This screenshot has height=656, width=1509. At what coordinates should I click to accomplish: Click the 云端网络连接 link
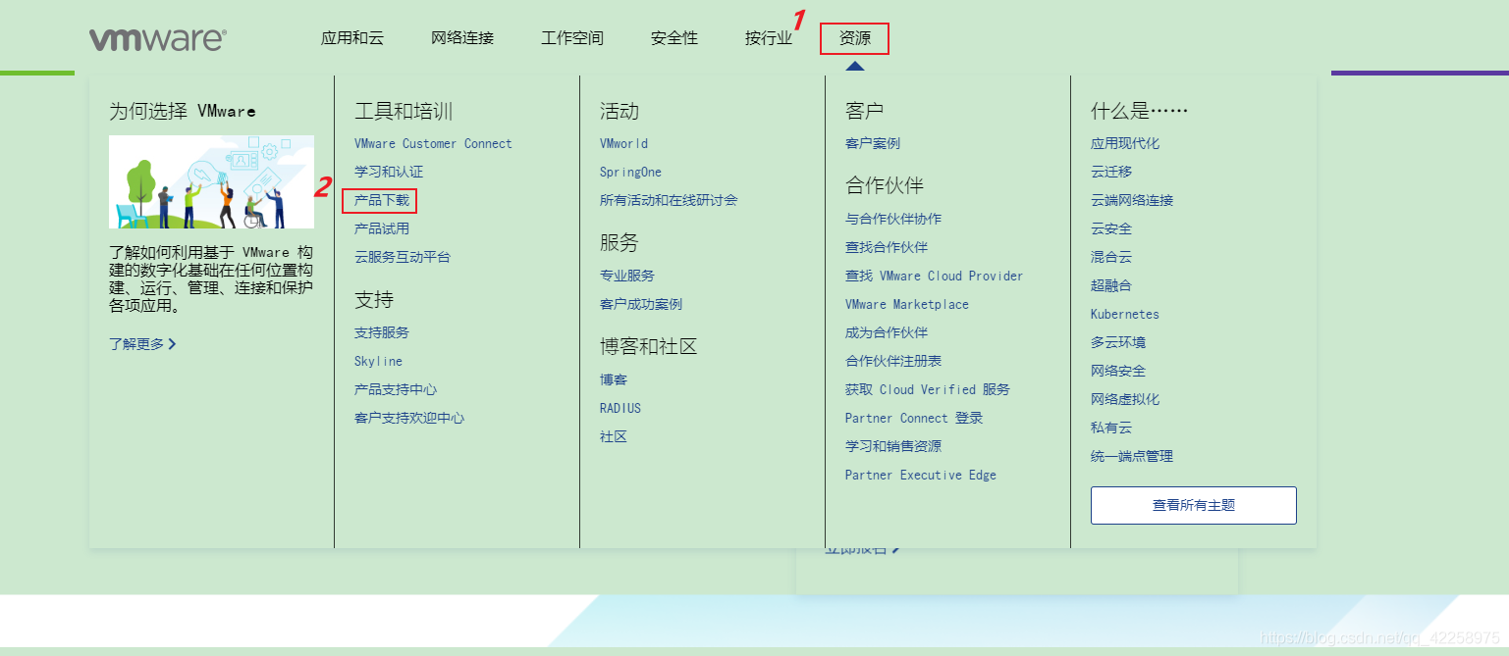click(x=1132, y=200)
